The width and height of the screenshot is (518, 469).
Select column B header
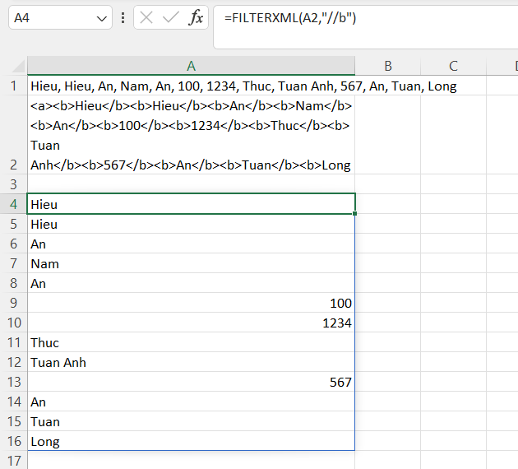387,66
